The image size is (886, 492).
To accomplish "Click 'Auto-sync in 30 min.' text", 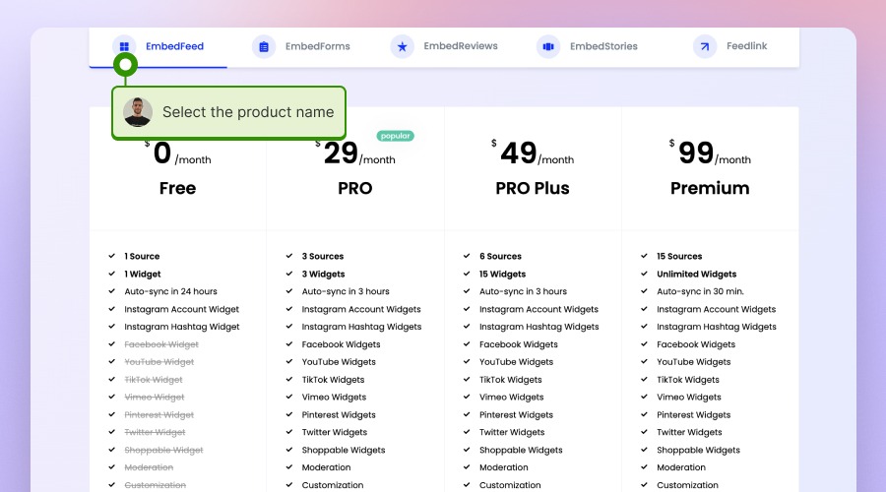I will [x=700, y=291].
